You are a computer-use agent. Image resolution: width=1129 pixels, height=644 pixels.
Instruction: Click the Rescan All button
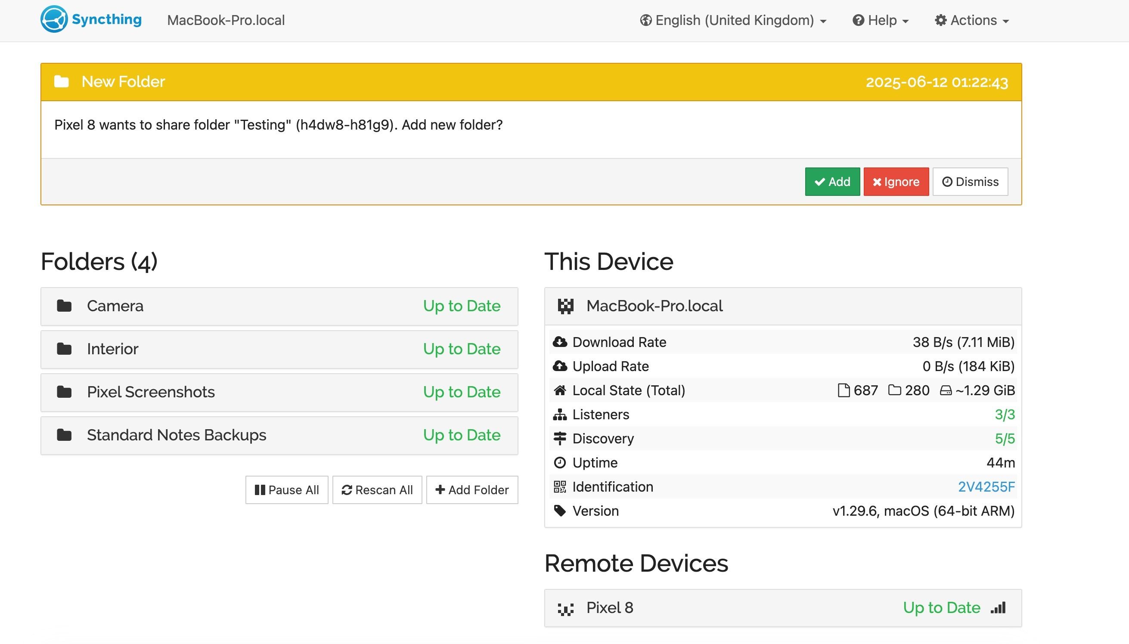[x=377, y=489]
